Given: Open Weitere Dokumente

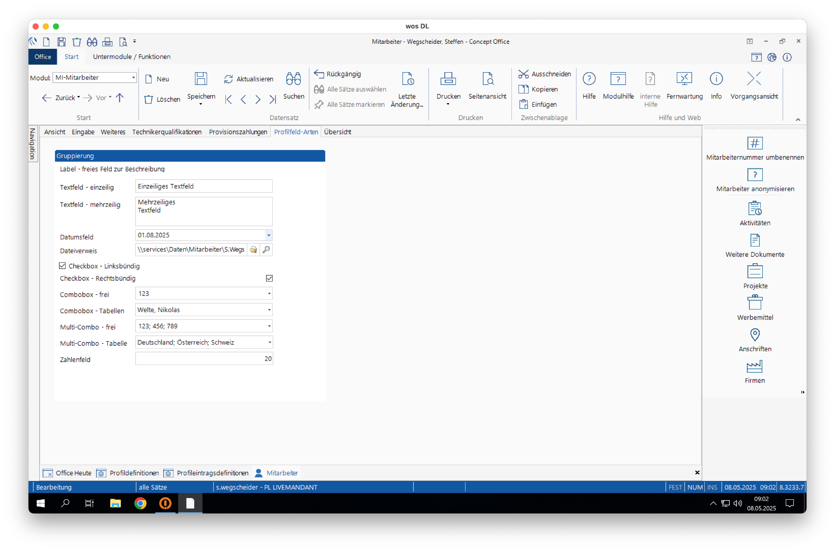Looking at the screenshot, I should (755, 246).
